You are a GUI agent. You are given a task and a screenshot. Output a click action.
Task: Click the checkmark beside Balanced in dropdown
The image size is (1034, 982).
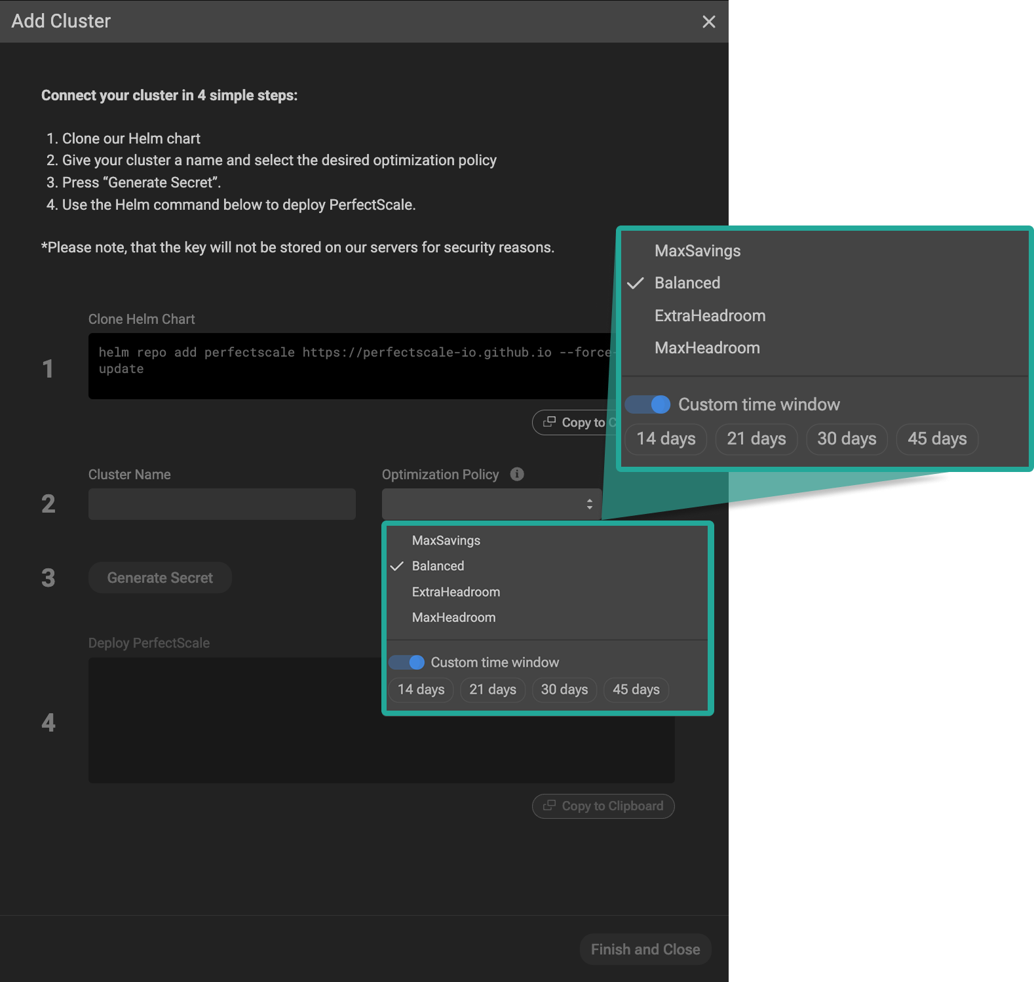(x=396, y=566)
